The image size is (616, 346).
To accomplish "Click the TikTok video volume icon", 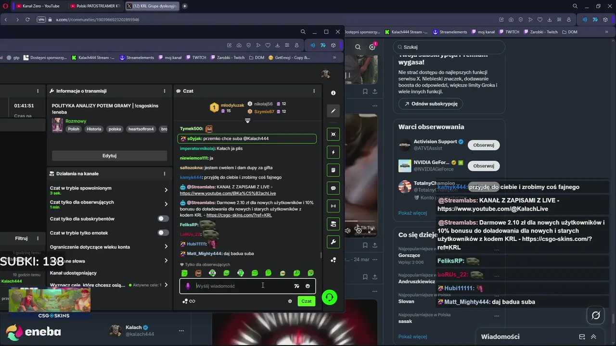I will pyautogui.click(x=348, y=231).
